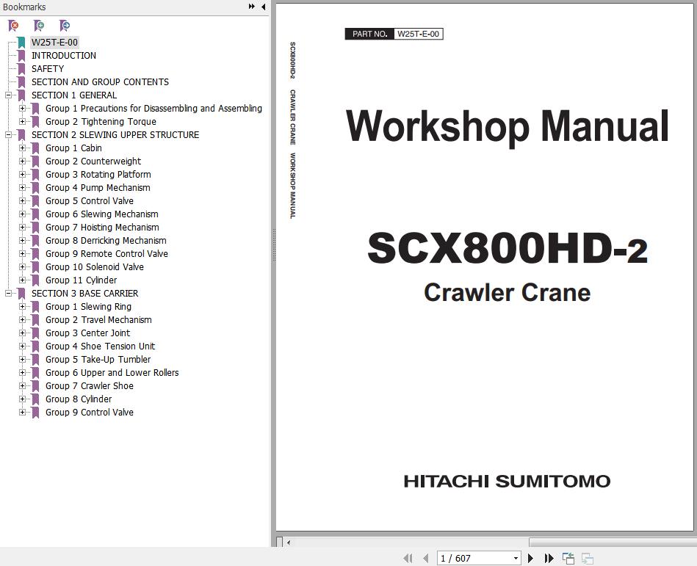The height and width of the screenshot is (566, 697).
Task: Click the SCX800HD-2 title on the cover page
Action: tap(508, 248)
